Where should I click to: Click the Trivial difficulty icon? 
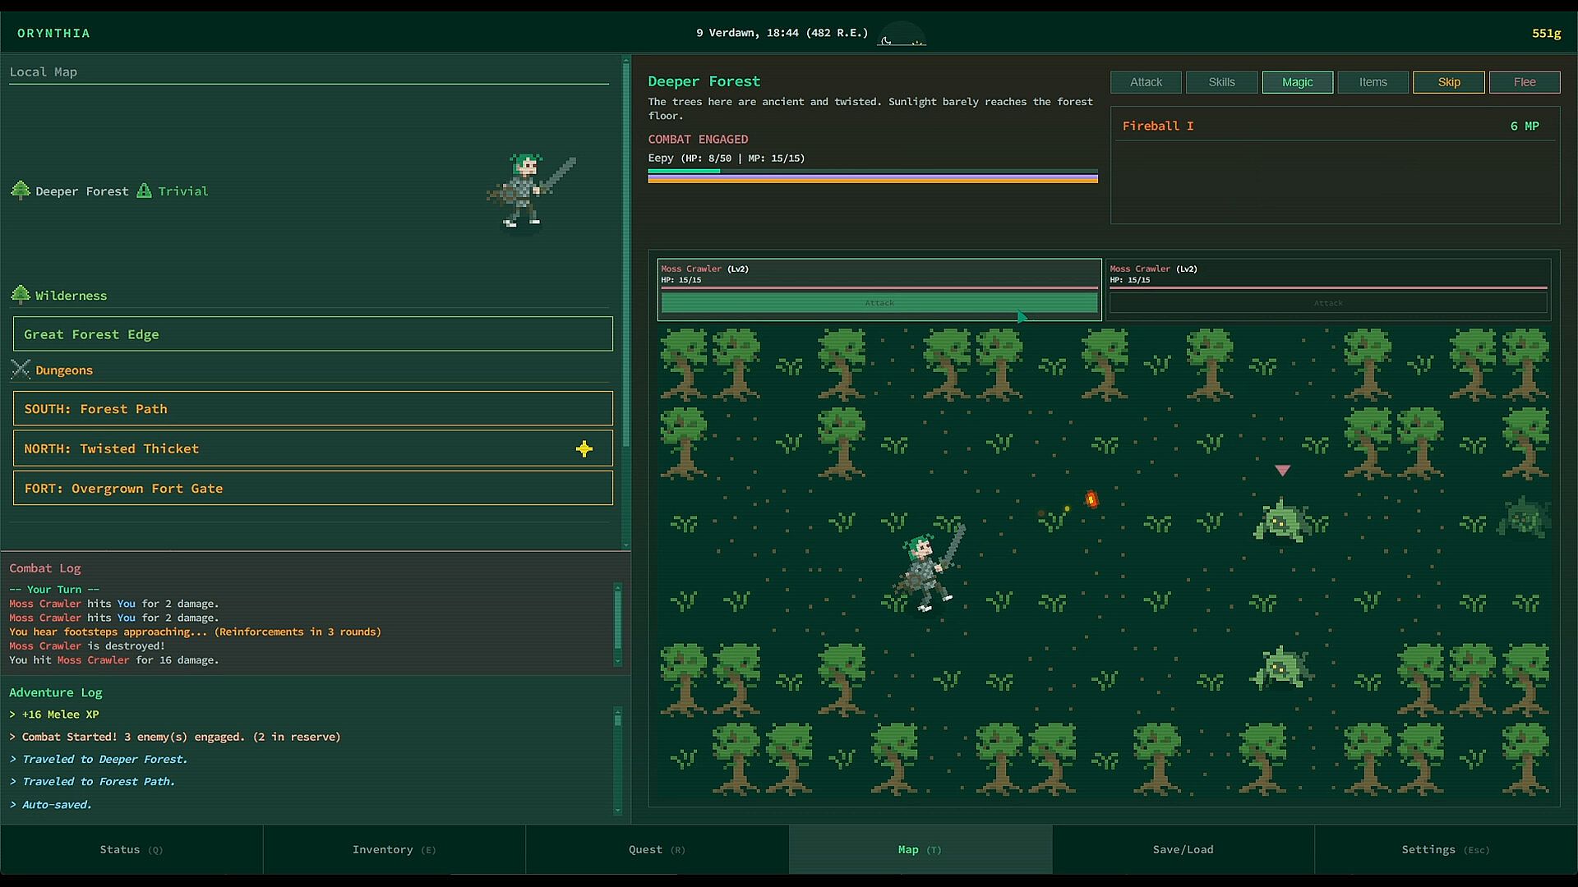coord(144,191)
